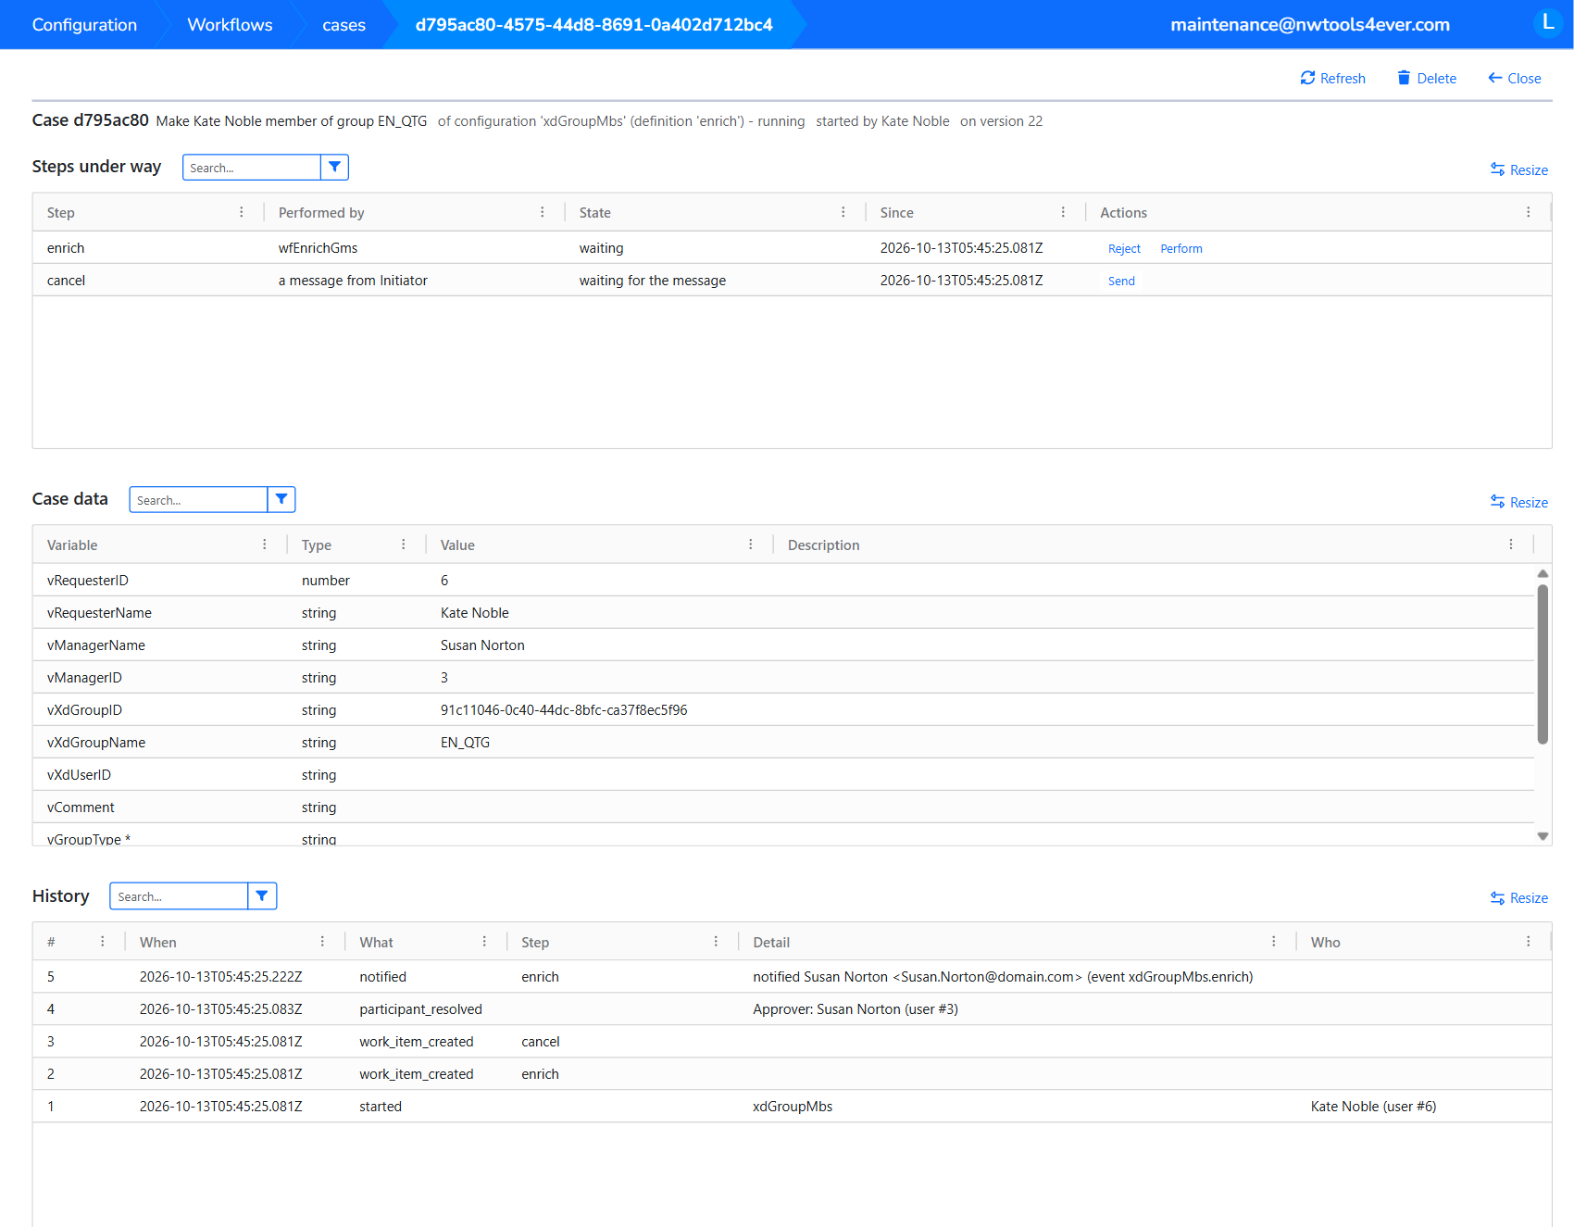Viewport: 1574px width, 1227px height.
Task: Click Case data scrollbar down arrow
Action: [1543, 836]
